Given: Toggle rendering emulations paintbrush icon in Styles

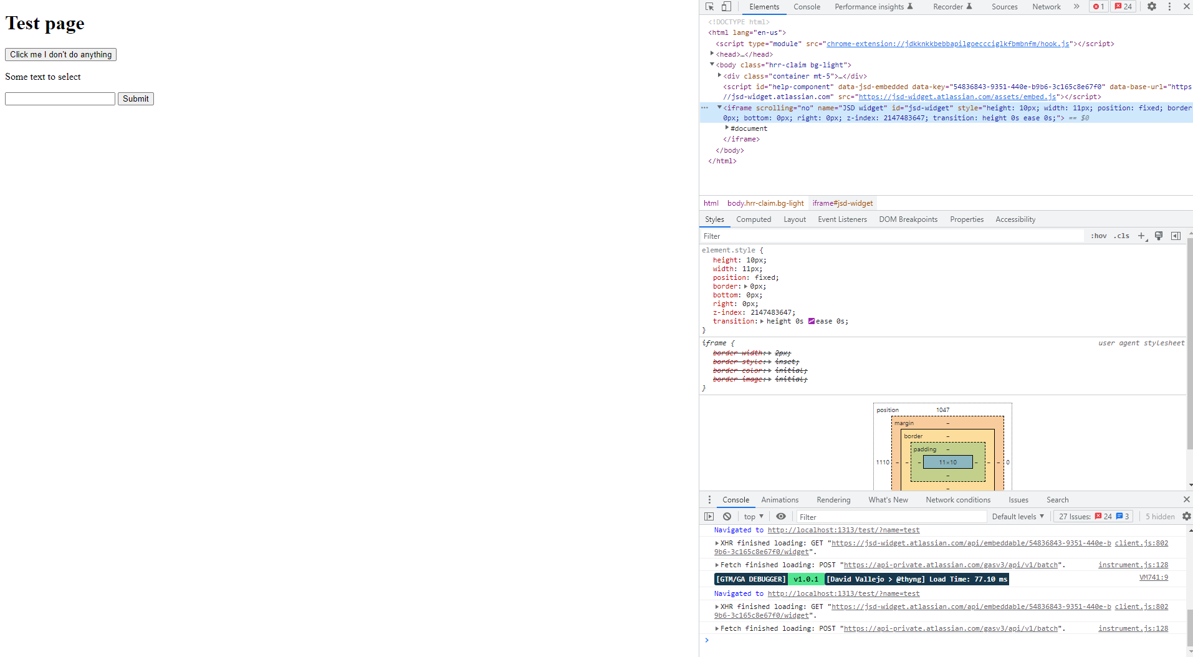Looking at the screenshot, I should click(x=1159, y=236).
